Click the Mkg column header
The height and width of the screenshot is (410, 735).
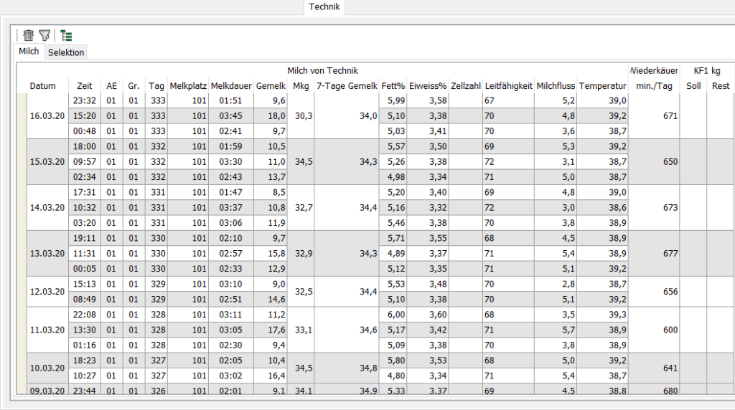(x=301, y=86)
